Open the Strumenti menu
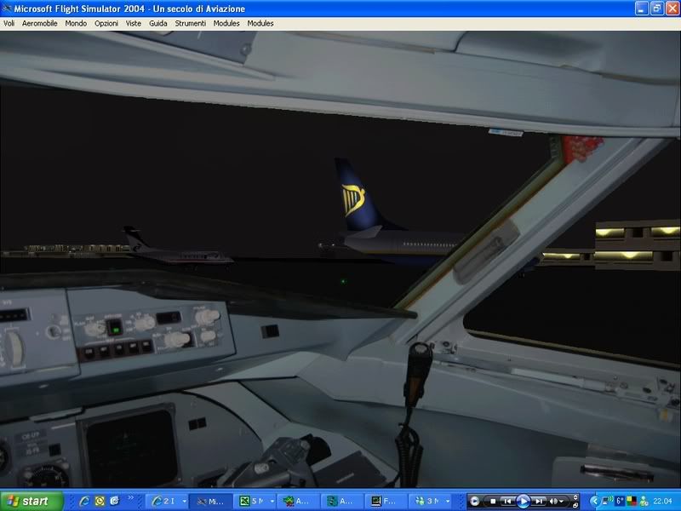Viewport: 681px width, 511px height. (190, 24)
